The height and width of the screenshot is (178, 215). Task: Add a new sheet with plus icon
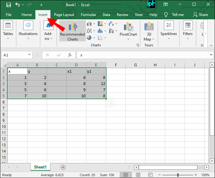[x=63, y=167]
